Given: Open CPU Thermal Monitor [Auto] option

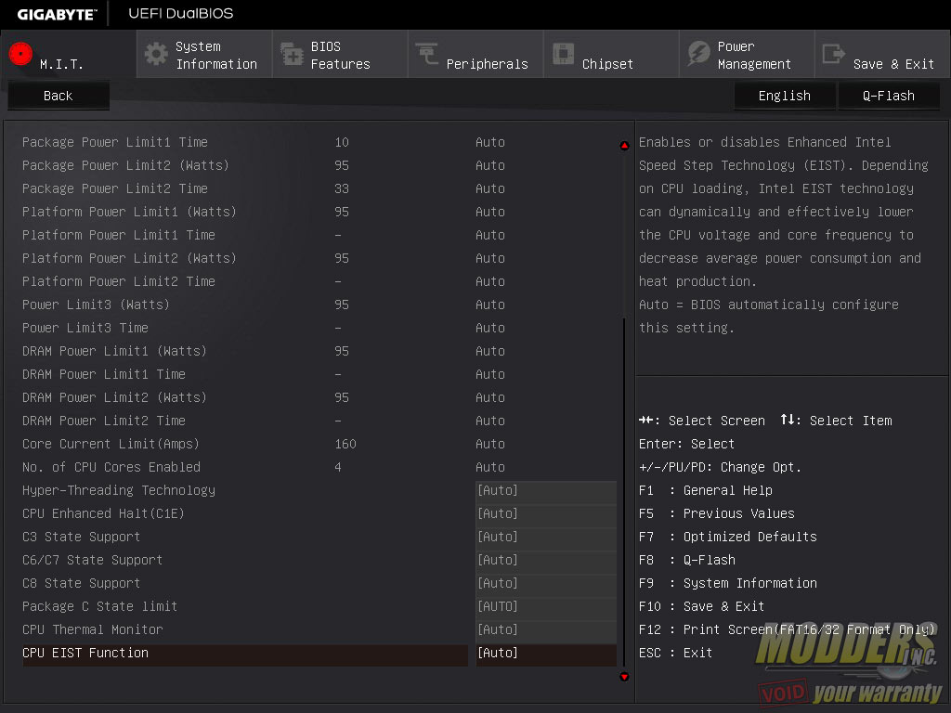Looking at the screenshot, I should (546, 629).
